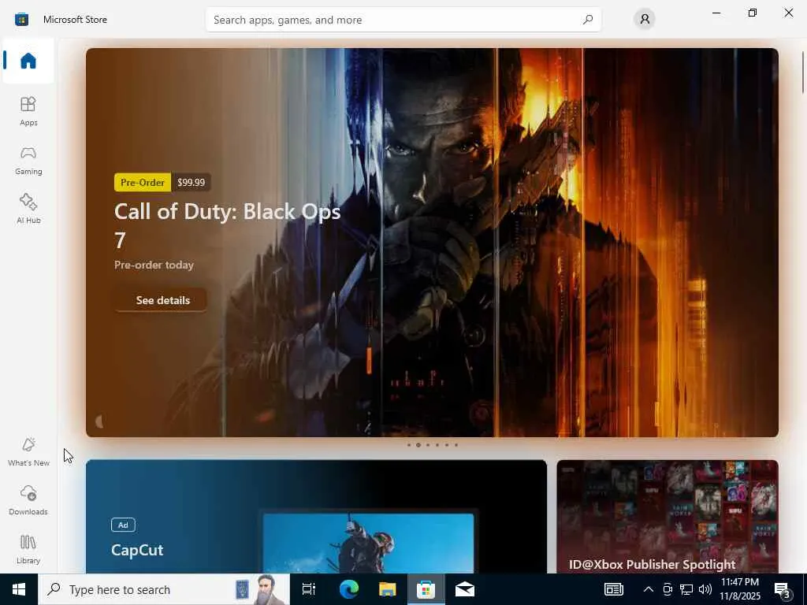This screenshot has height=605, width=807.
Task: Select the second (active) carousel dot
Action: click(418, 445)
